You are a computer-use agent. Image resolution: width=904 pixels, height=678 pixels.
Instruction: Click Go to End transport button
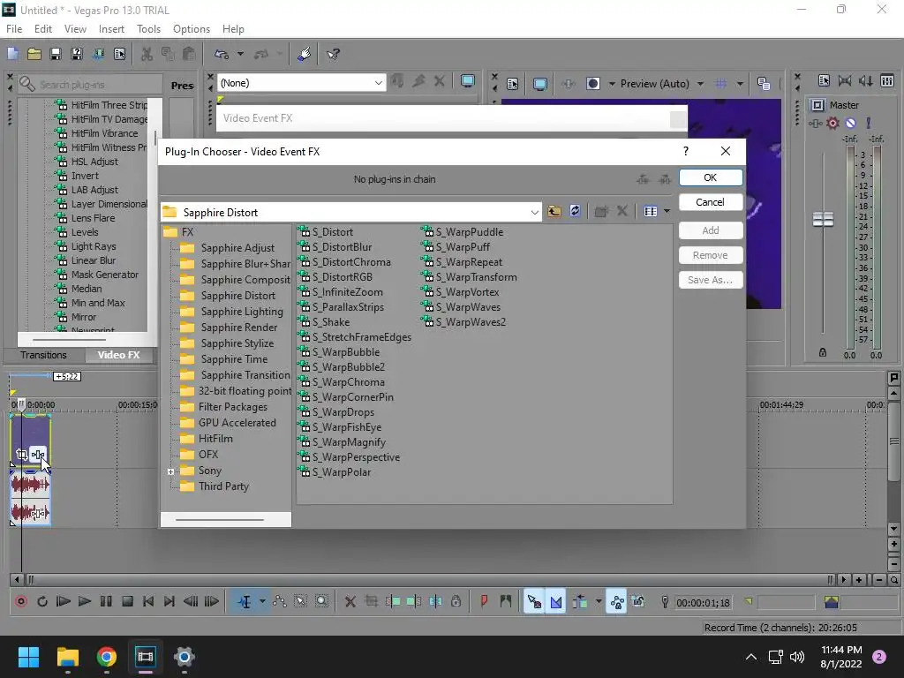[x=169, y=602]
